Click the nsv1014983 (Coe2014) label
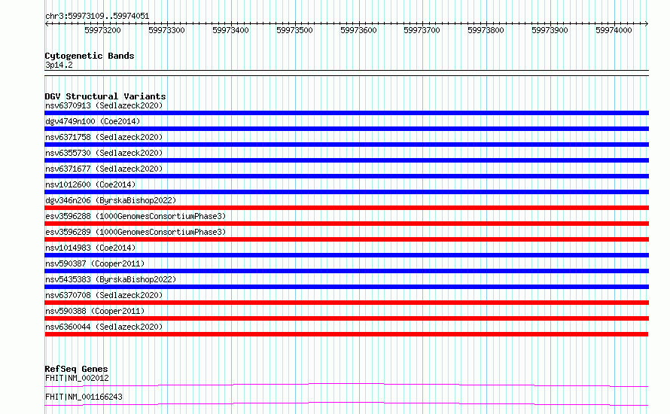The image size is (670, 414). pyautogui.click(x=90, y=248)
